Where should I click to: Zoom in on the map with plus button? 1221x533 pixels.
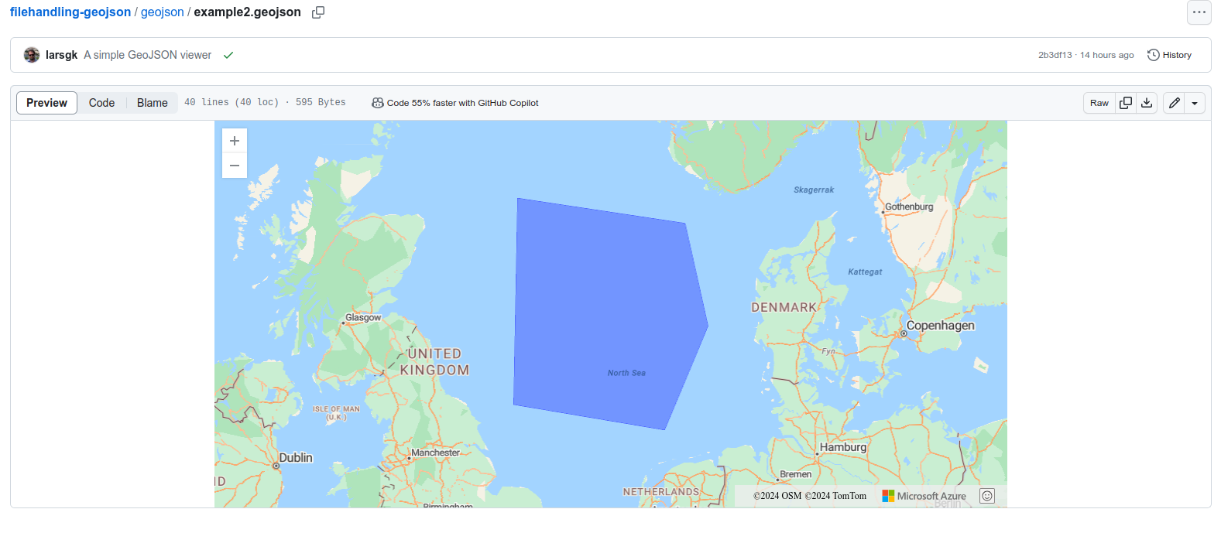click(x=235, y=141)
